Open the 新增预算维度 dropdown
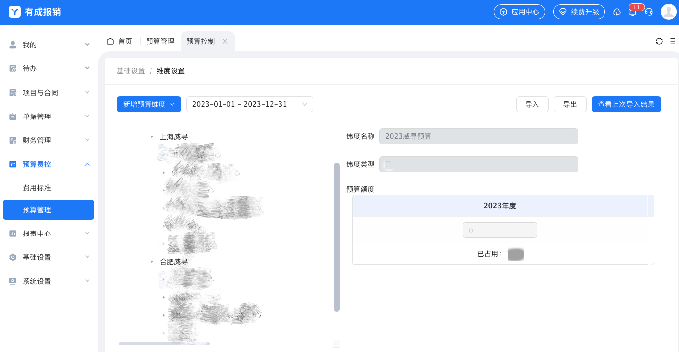 (x=149, y=104)
